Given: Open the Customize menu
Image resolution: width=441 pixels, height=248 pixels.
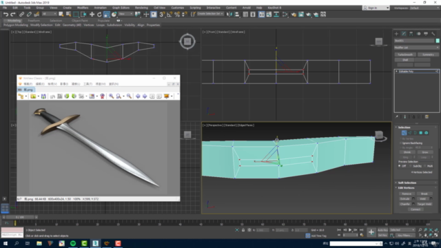Looking at the screenshot, I should point(178,8).
